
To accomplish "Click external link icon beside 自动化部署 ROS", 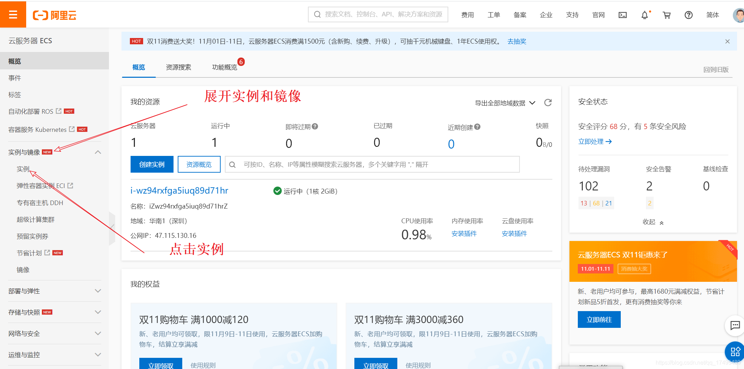I will click(x=59, y=111).
